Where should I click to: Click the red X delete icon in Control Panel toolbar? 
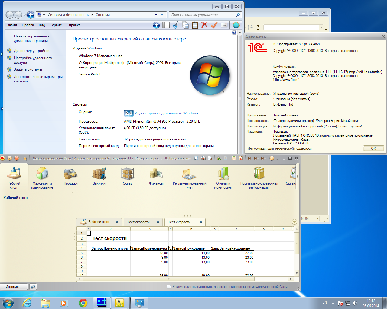pyautogui.click(x=205, y=25)
